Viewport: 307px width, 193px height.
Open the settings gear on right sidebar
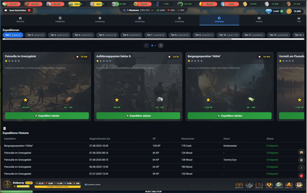coord(301,160)
